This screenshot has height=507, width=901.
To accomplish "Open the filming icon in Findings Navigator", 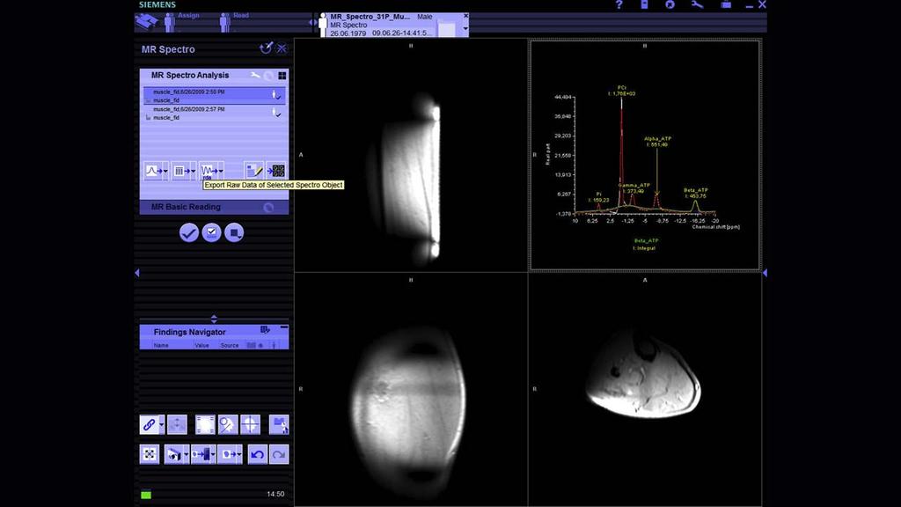I will click(266, 331).
